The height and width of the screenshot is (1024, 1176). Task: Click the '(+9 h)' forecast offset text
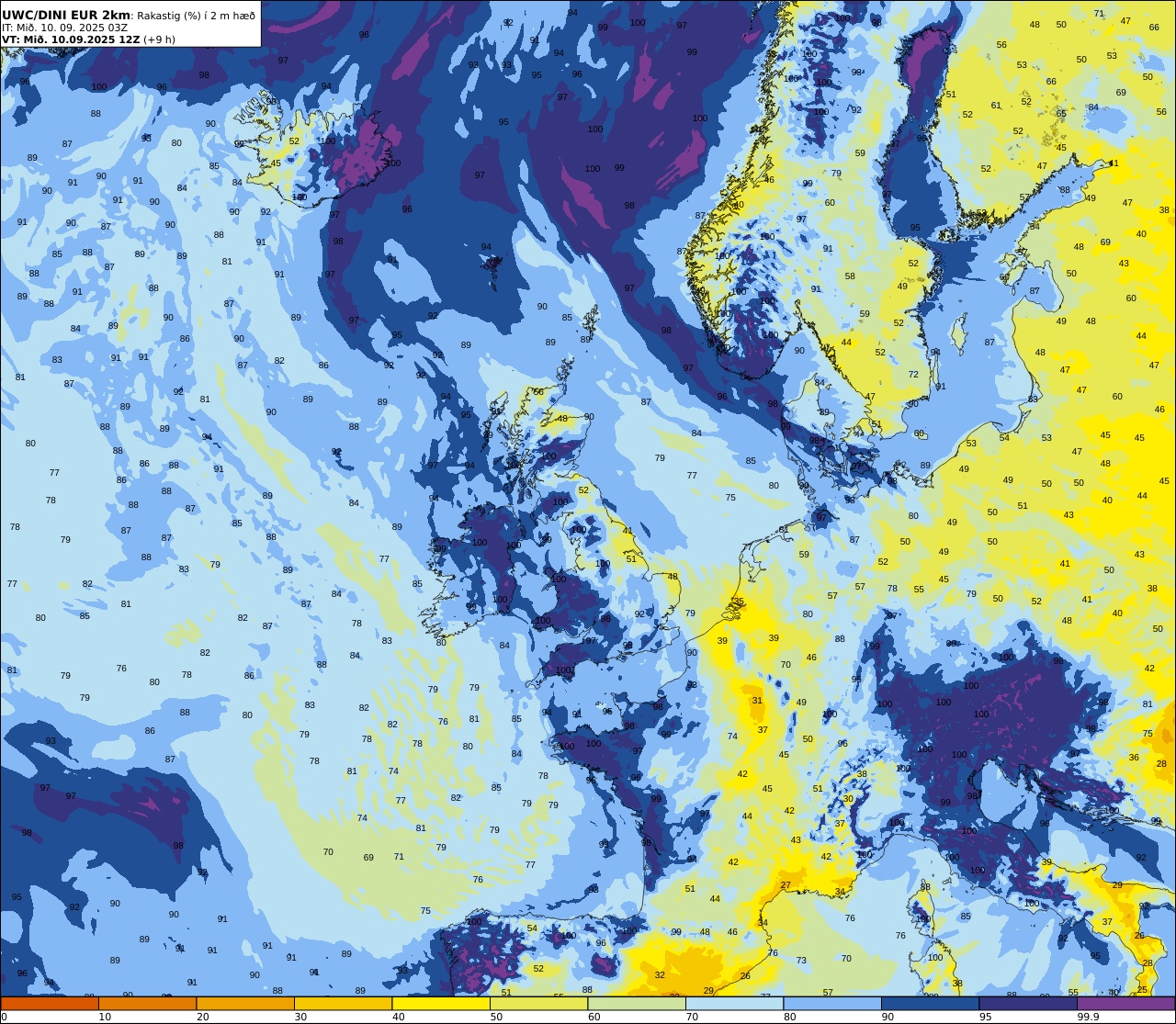coord(159,39)
